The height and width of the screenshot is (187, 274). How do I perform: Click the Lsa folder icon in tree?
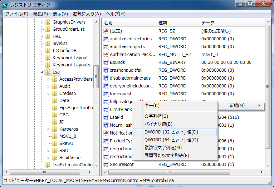pos(48,72)
